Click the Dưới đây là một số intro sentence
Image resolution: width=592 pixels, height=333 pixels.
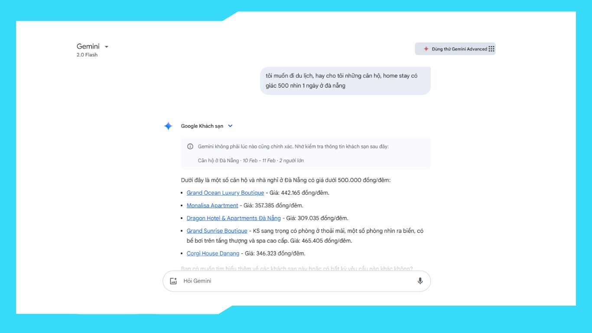point(286,180)
